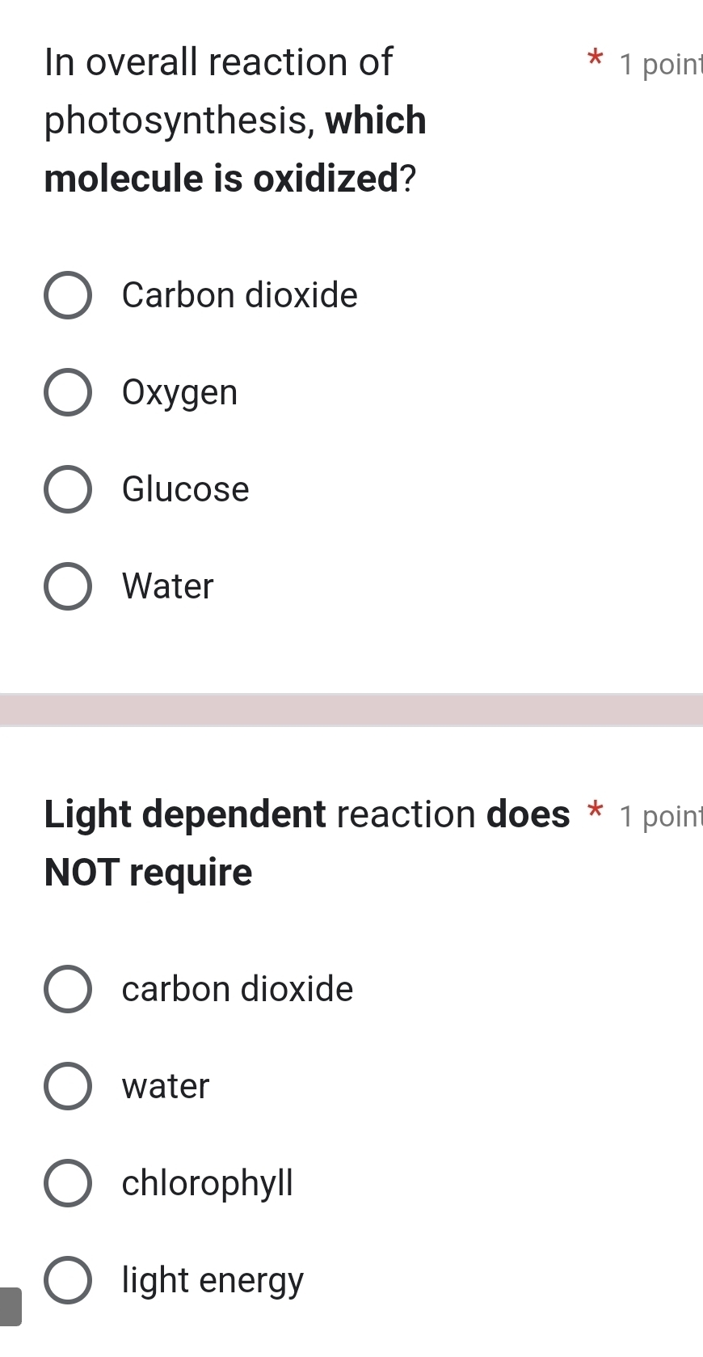The width and height of the screenshot is (703, 1357).
Task: Select light energy for the second question
Action: click(68, 1279)
